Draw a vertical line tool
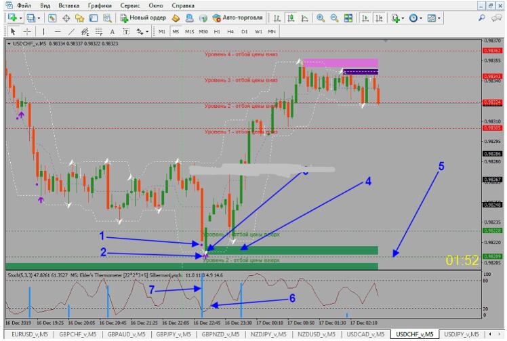 click(43, 32)
